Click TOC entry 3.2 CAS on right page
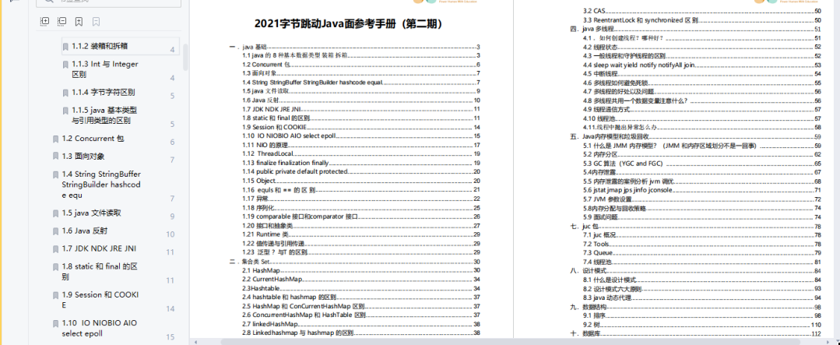Image resolution: width=840 pixels, height=345 pixels. point(594,11)
